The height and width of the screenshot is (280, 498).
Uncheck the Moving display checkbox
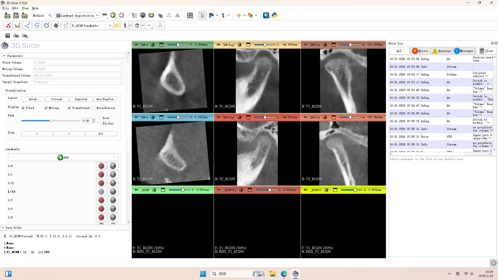click(x=46, y=108)
